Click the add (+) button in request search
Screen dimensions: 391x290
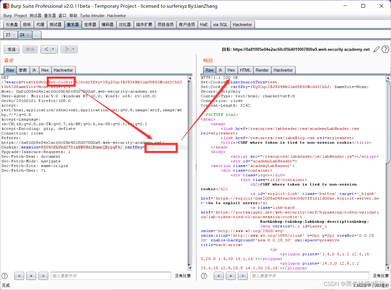coord(31,276)
